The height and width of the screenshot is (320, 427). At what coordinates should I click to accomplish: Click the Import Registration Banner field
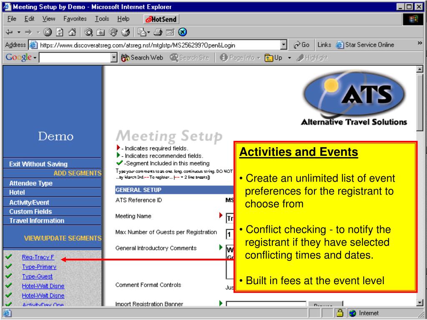(x=266, y=304)
